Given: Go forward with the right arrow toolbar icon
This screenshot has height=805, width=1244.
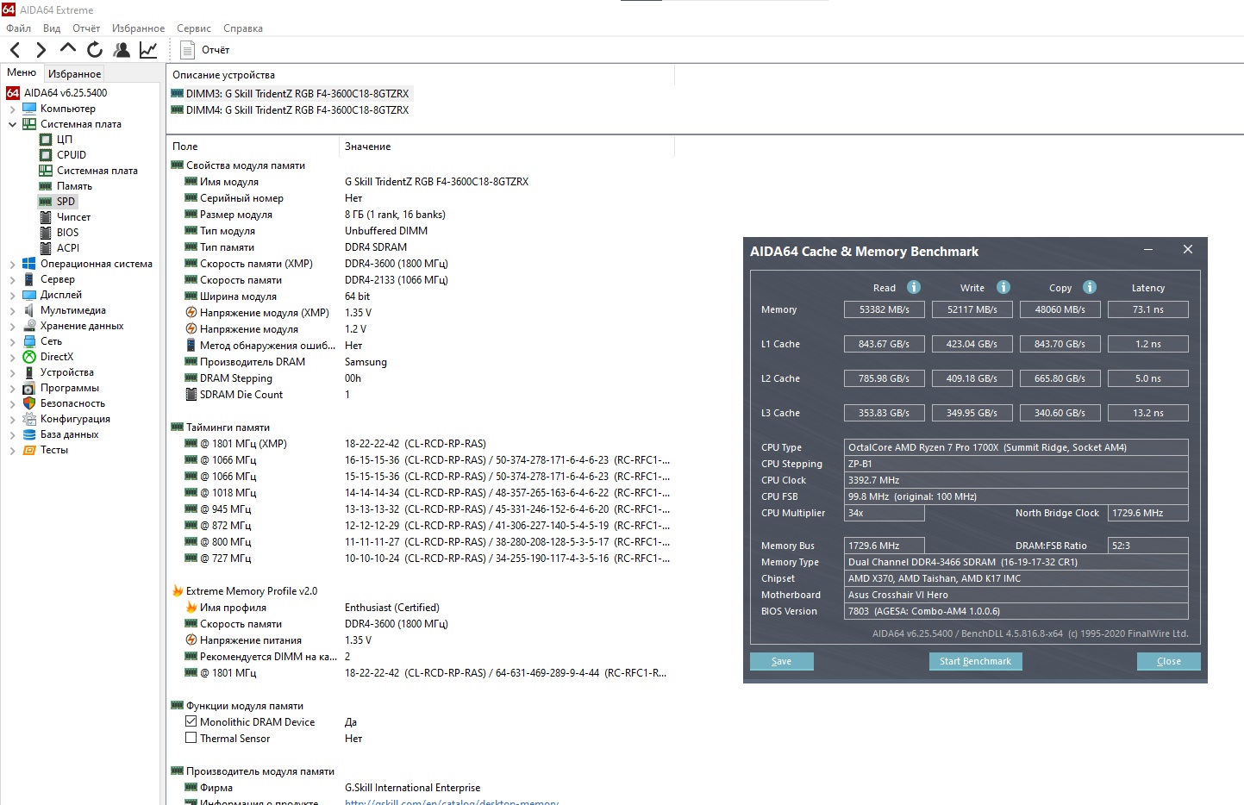Looking at the screenshot, I should [41, 50].
